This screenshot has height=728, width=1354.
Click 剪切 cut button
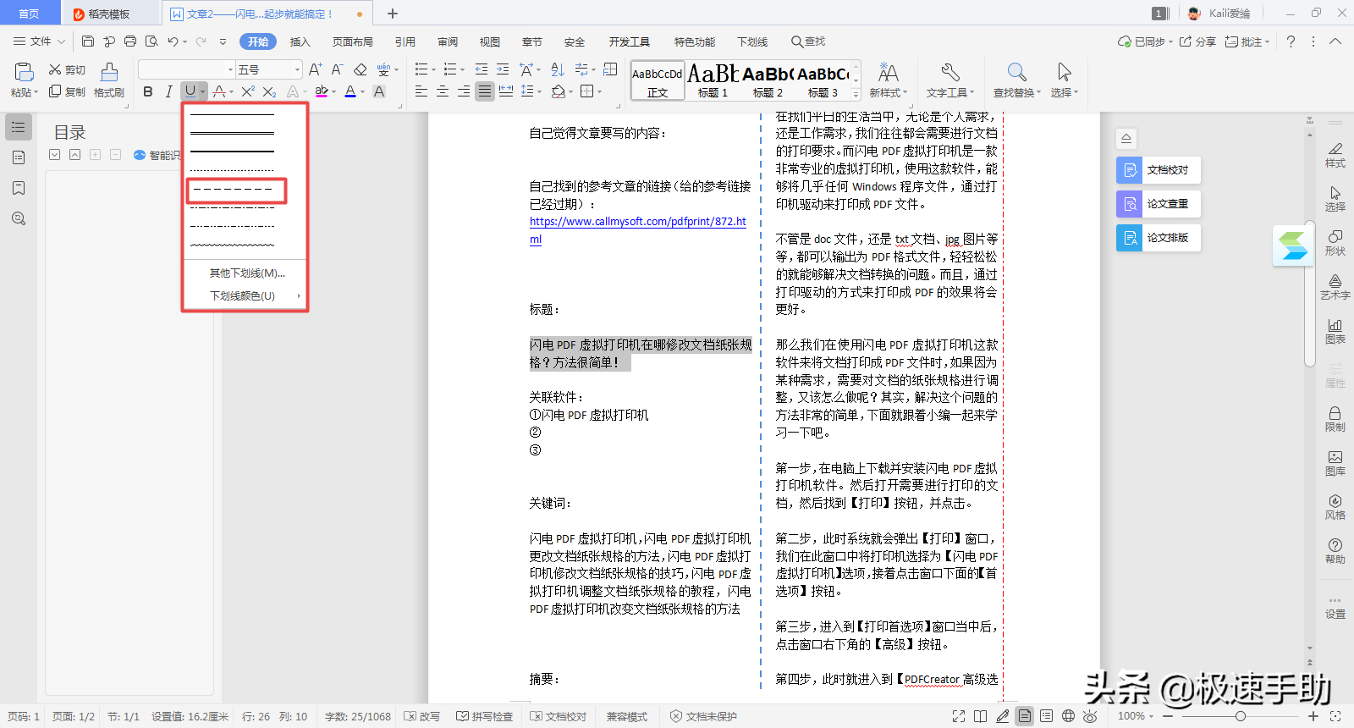tap(67, 69)
